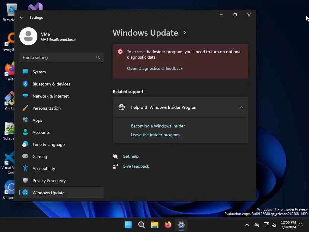Open Bluetooth & devices settings
This screenshot has width=309, height=232.
[x=62, y=84]
